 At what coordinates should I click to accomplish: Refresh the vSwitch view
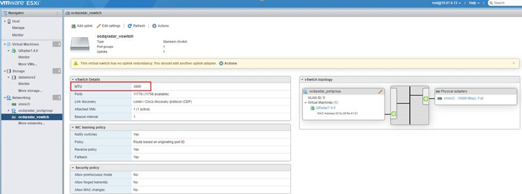(x=136, y=26)
